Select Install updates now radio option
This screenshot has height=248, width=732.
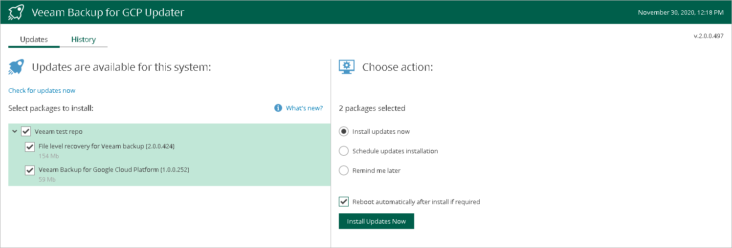click(344, 131)
